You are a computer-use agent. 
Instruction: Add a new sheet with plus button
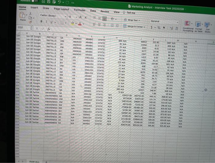click(x=46, y=162)
